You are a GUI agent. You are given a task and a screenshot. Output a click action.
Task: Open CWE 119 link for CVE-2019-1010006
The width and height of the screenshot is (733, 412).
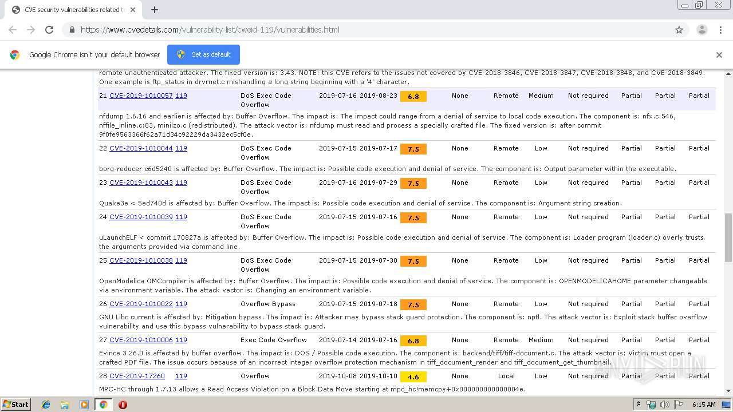pos(181,340)
